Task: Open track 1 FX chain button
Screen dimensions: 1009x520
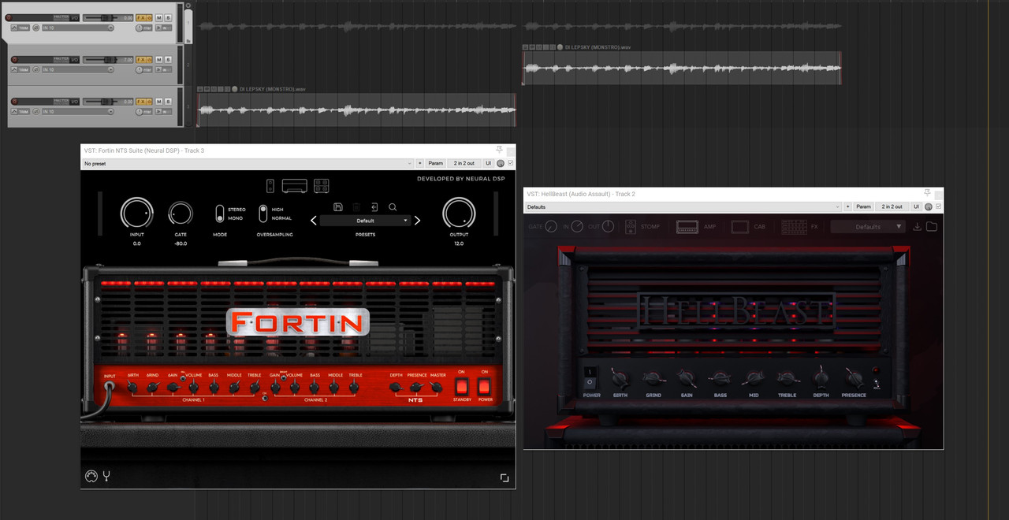Action: [140, 17]
